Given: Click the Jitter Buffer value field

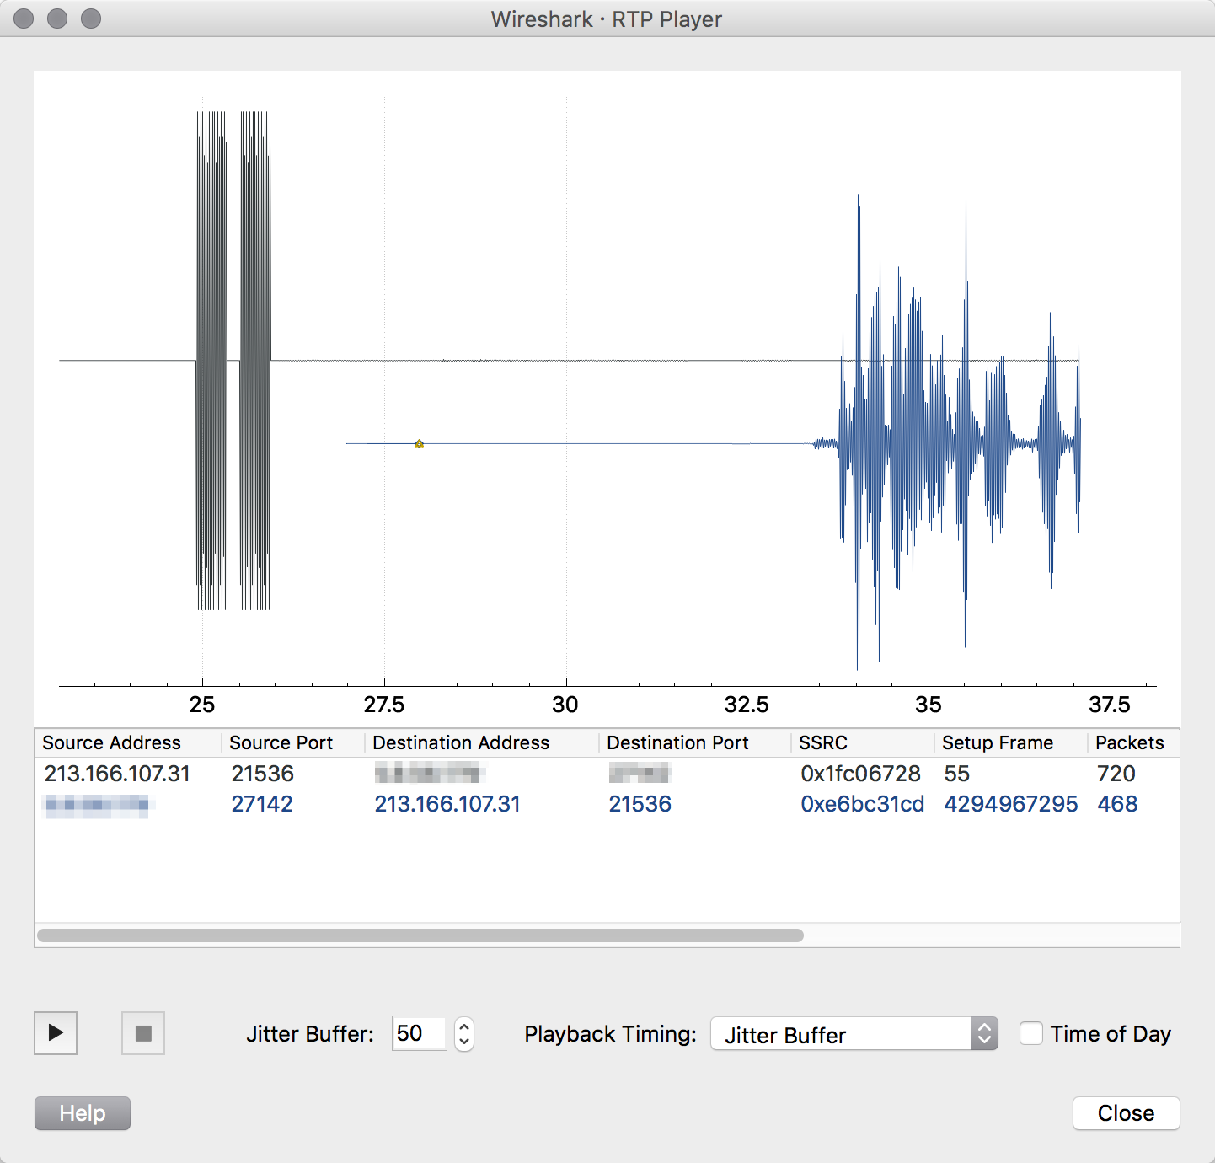Looking at the screenshot, I should pos(420,1033).
